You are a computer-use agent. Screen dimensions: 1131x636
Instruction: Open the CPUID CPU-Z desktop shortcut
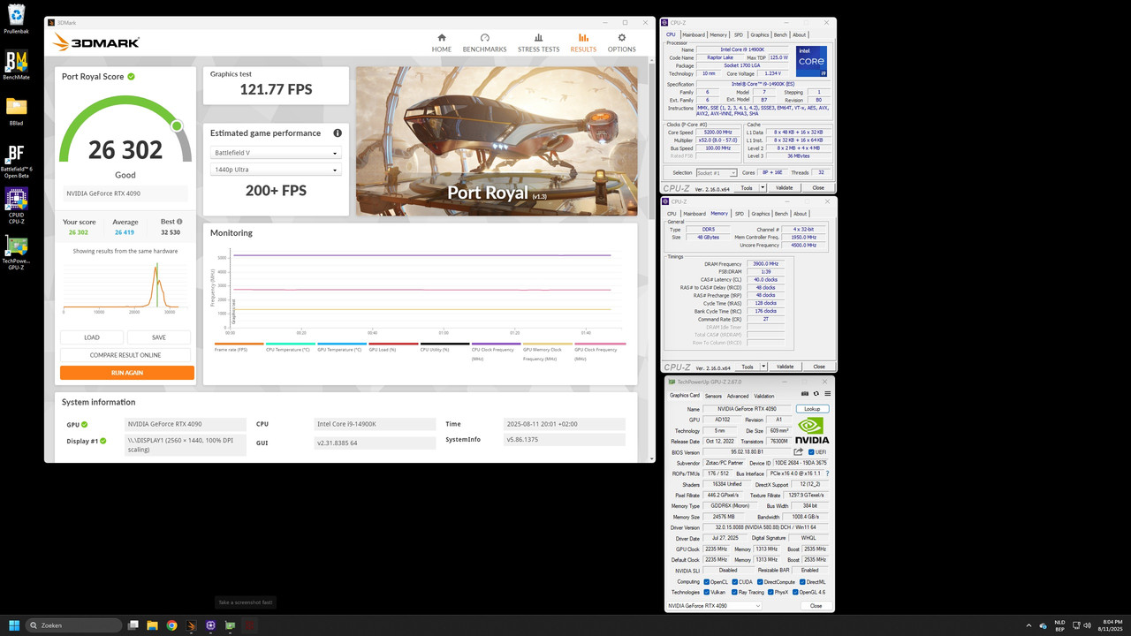click(16, 206)
